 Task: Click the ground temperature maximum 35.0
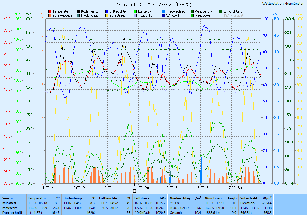[x=92, y=208]
